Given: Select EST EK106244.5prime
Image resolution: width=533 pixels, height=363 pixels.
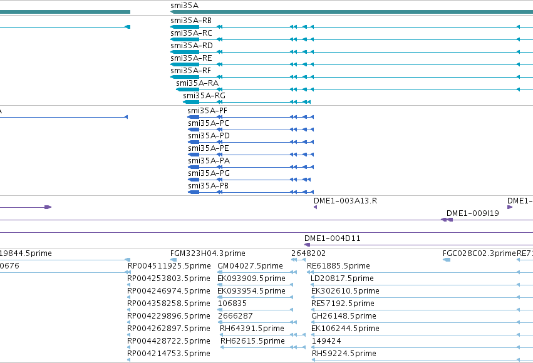Looking at the screenshot, I should pyautogui.click(x=345, y=329).
